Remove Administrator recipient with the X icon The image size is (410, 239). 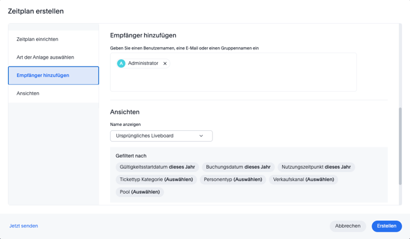click(165, 64)
